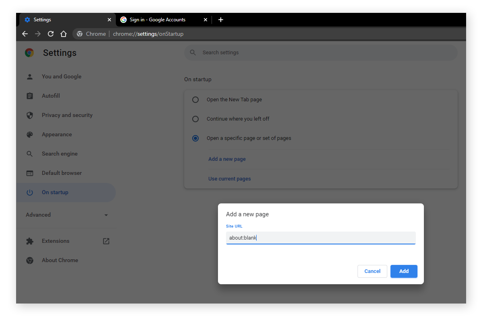Image resolution: width=483 pixels, height=320 pixels.
Task: Click the Site URL input field
Action: coord(321,238)
